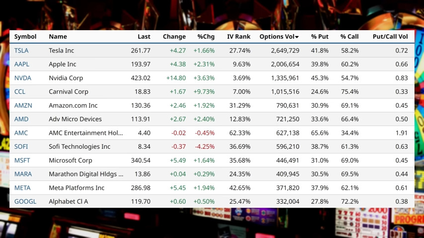Click Alphabet's % Put value 27.8%
Image resolution: width=424 pixels, height=238 pixels.
tap(320, 201)
